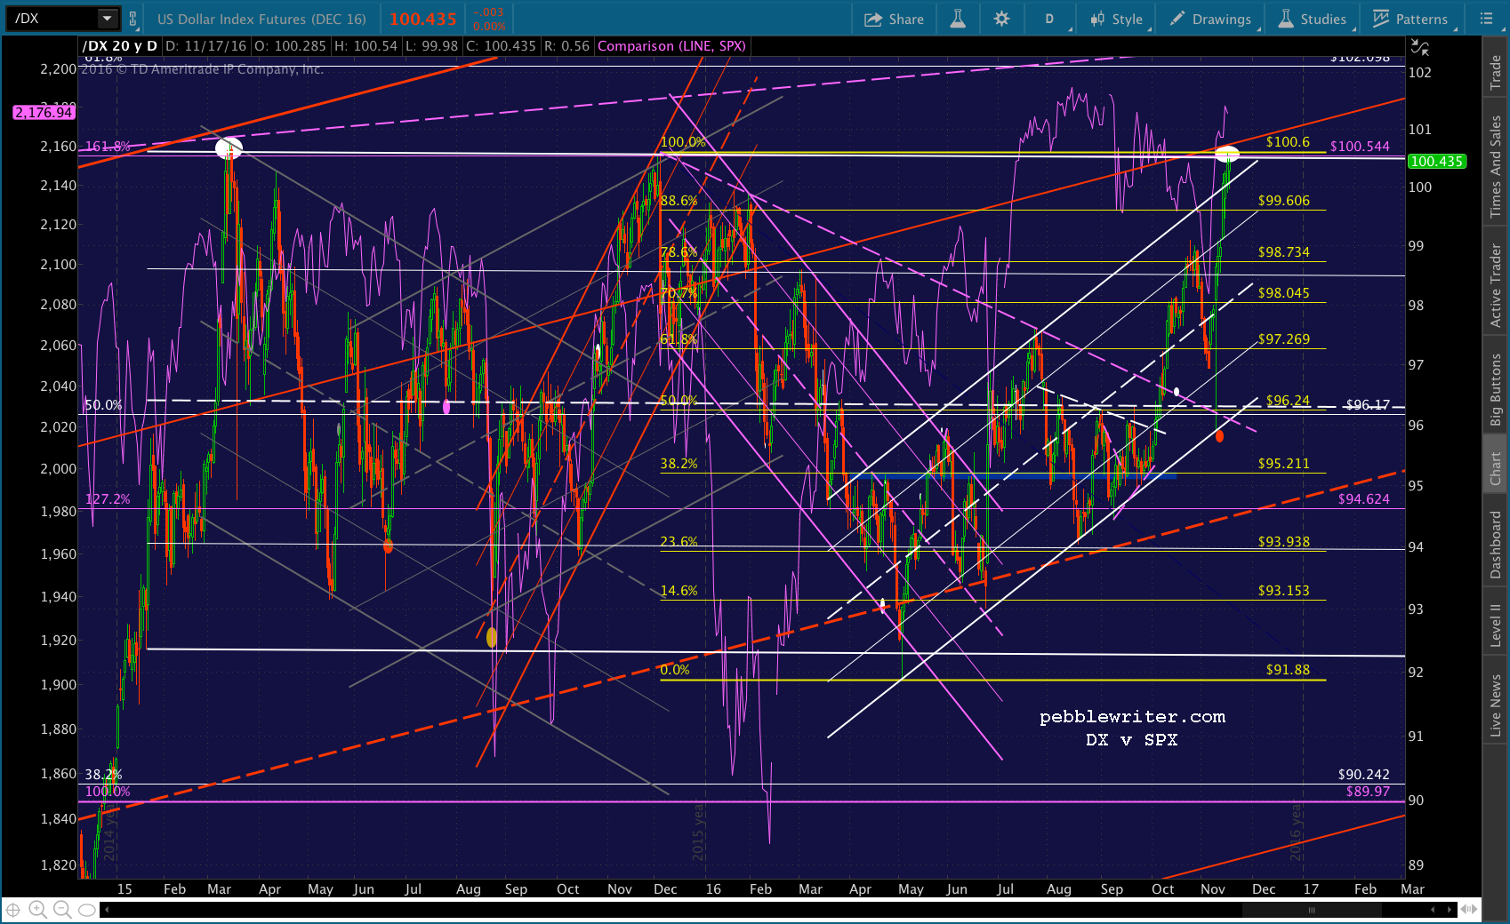Click the zoom out magnifier icon
1510x924 pixels.
(x=62, y=909)
